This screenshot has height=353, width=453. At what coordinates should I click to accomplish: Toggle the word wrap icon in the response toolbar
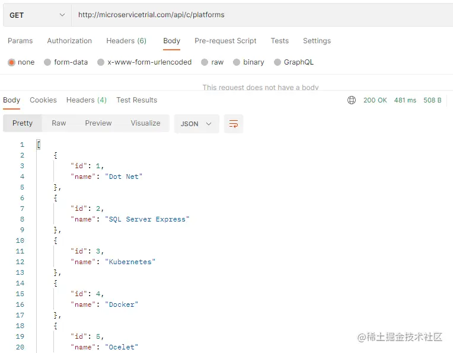click(x=234, y=124)
